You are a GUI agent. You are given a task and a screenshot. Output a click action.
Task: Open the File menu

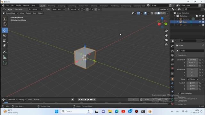pyautogui.click(x=7, y=5)
